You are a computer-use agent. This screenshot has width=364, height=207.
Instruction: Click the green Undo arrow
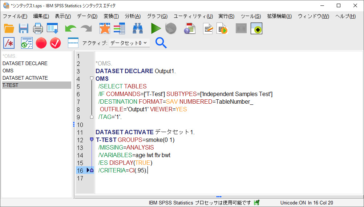[x=71, y=29]
